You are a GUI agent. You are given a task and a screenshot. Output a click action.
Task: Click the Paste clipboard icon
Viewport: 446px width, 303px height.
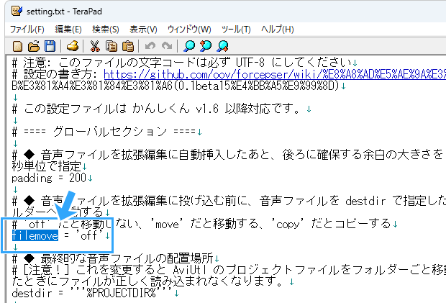point(128,46)
